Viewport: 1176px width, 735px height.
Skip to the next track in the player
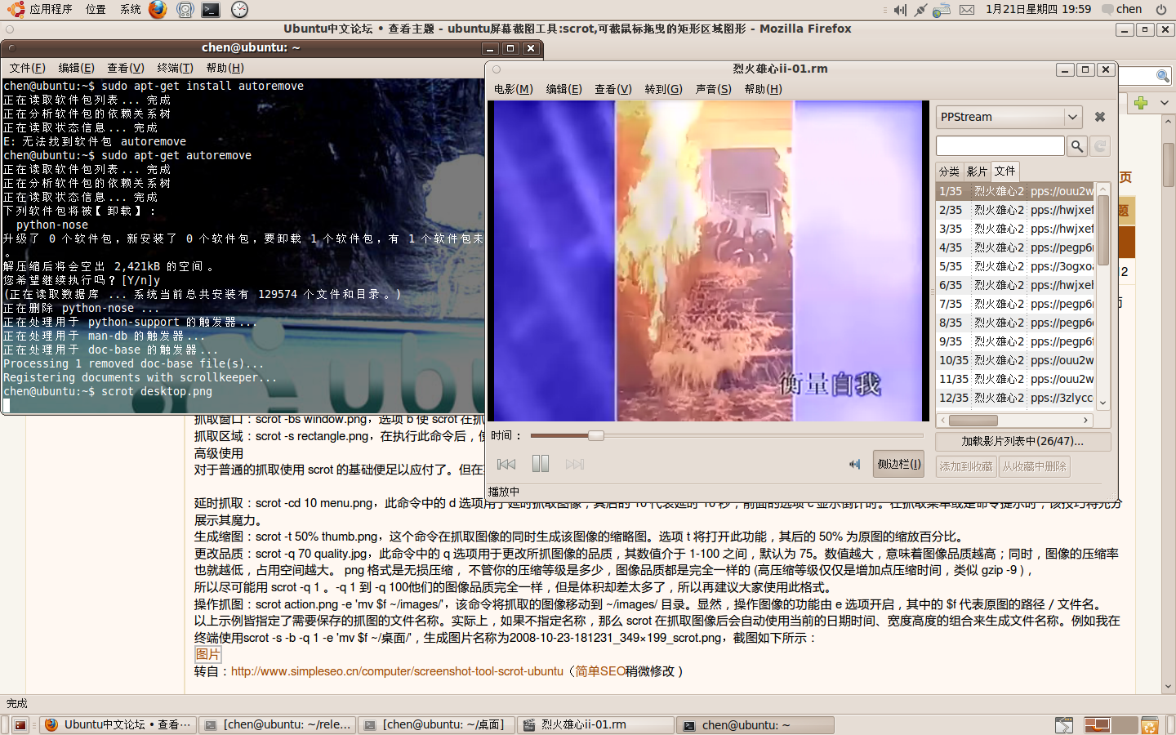coord(575,464)
